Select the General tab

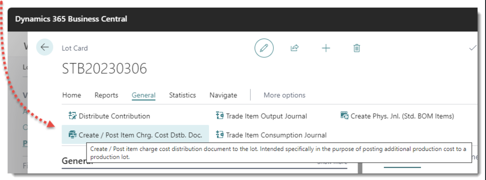coord(143,95)
